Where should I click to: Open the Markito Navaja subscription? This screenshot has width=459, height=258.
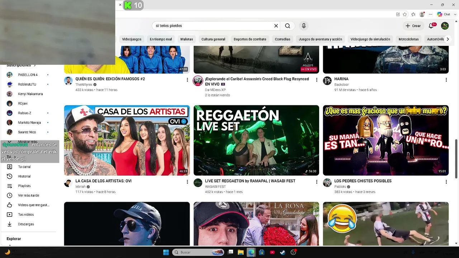click(x=29, y=123)
